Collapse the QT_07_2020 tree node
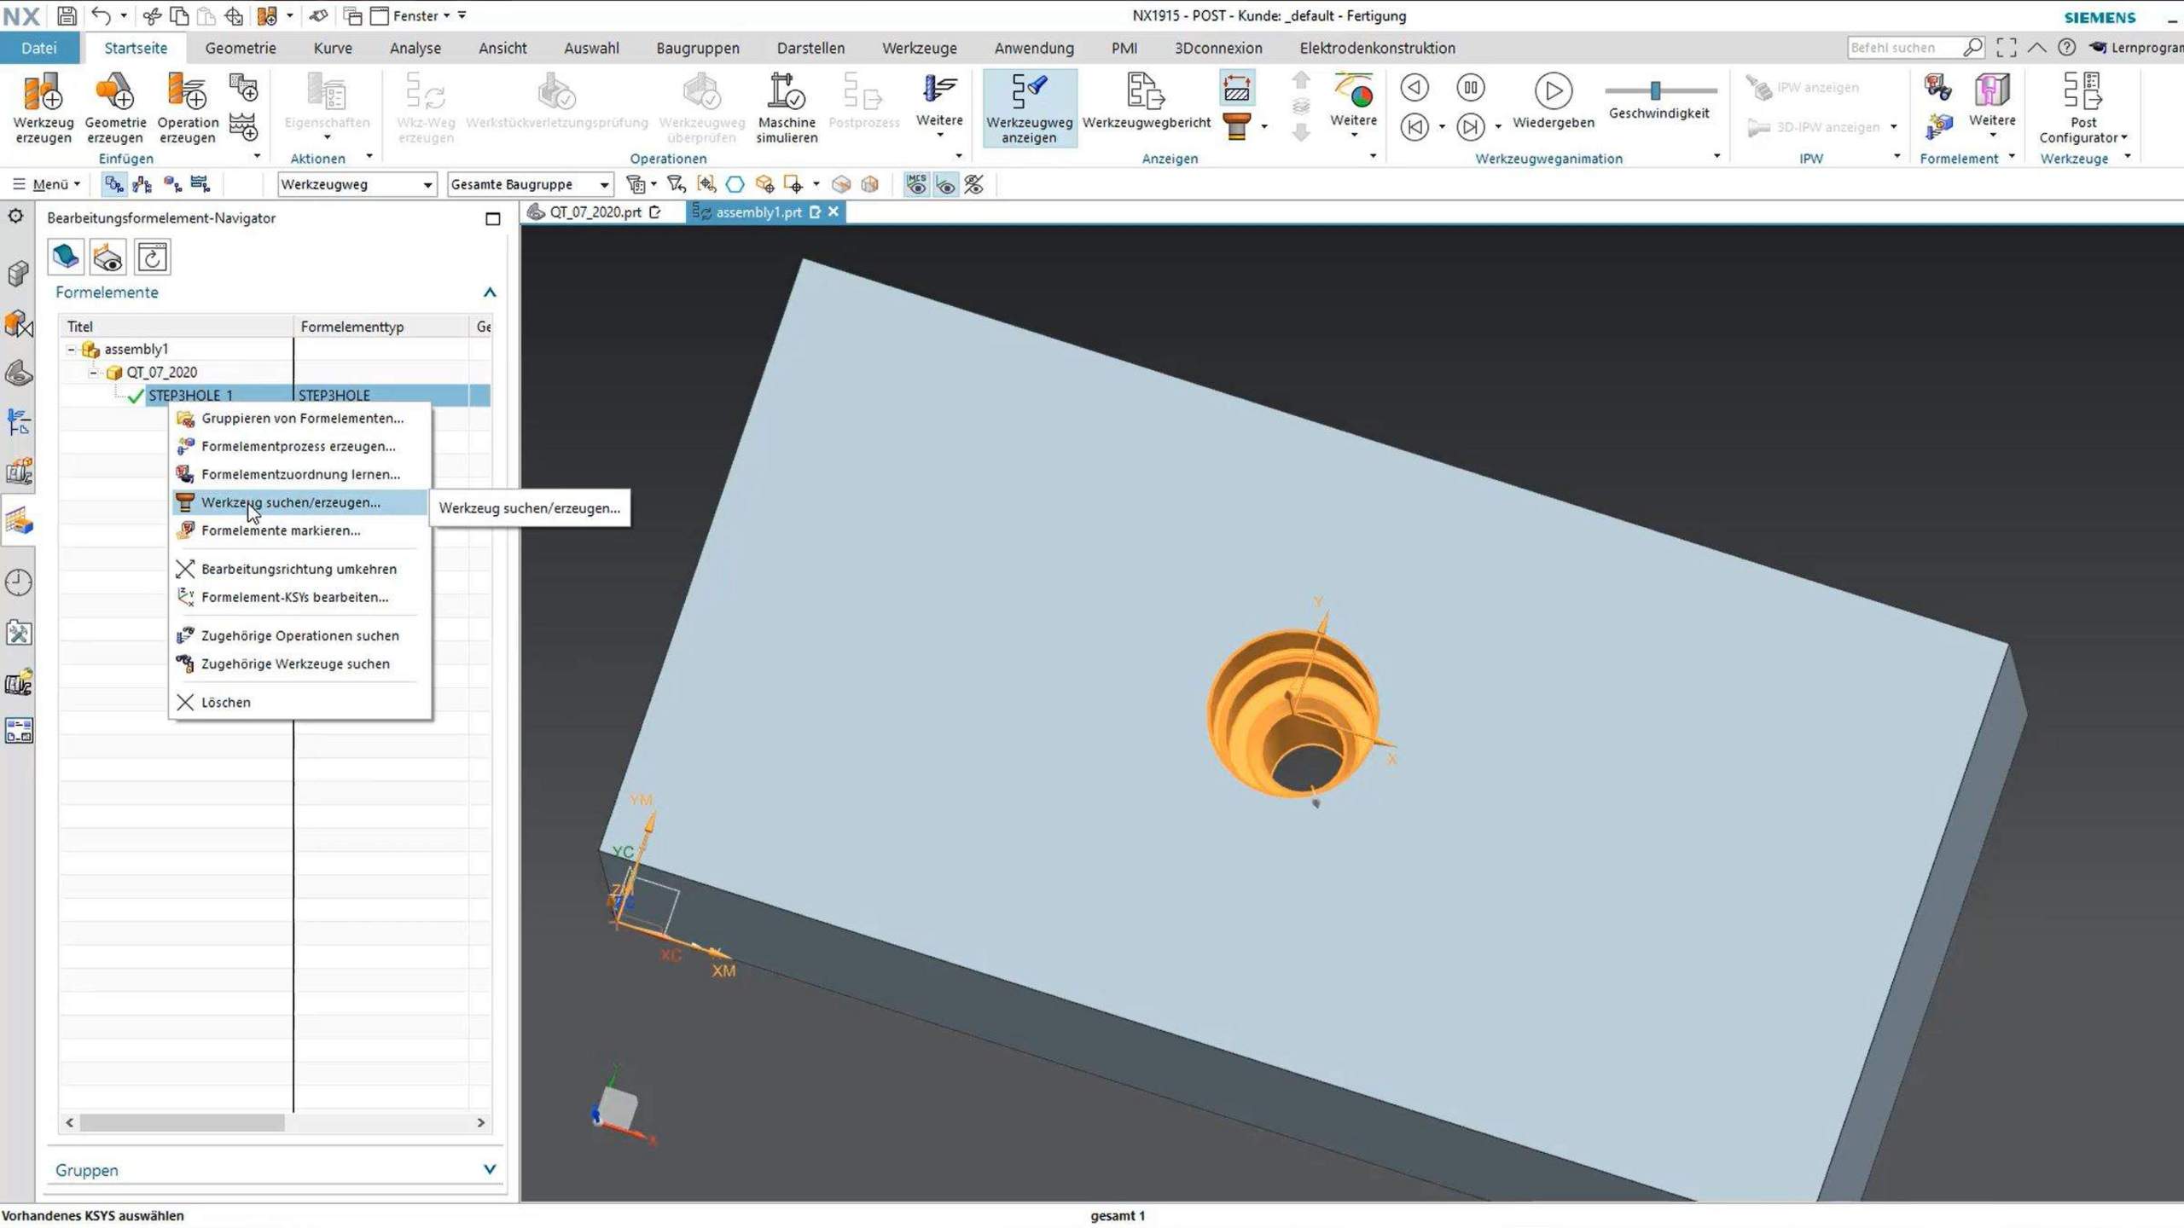2184x1228 pixels. [x=94, y=372]
